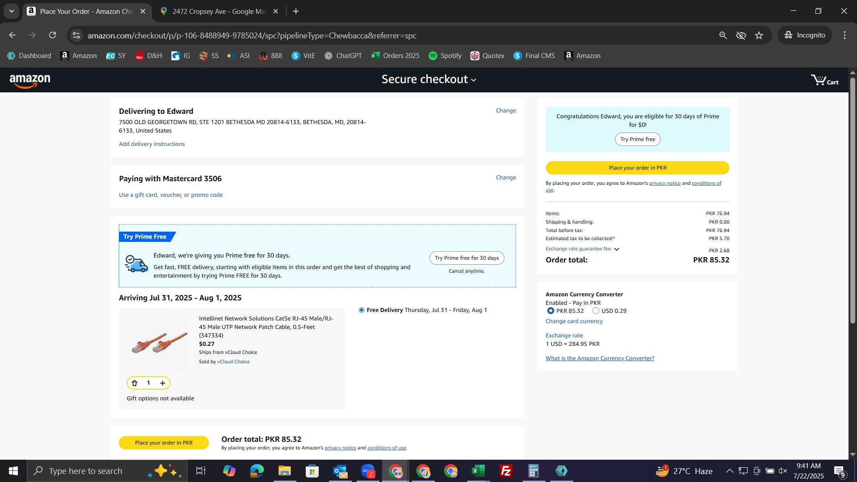The image size is (857, 482).
Task: Close the Place Your Order tab
Action: tap(143, 11)
